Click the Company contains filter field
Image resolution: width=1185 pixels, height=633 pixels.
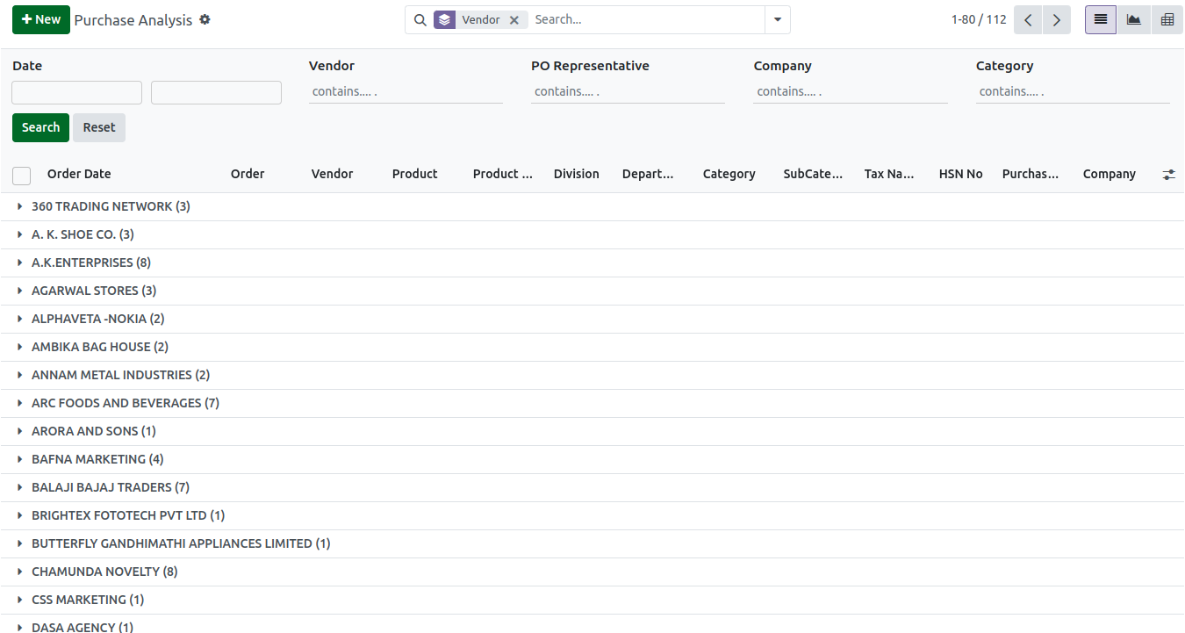[x=851, y=91]
